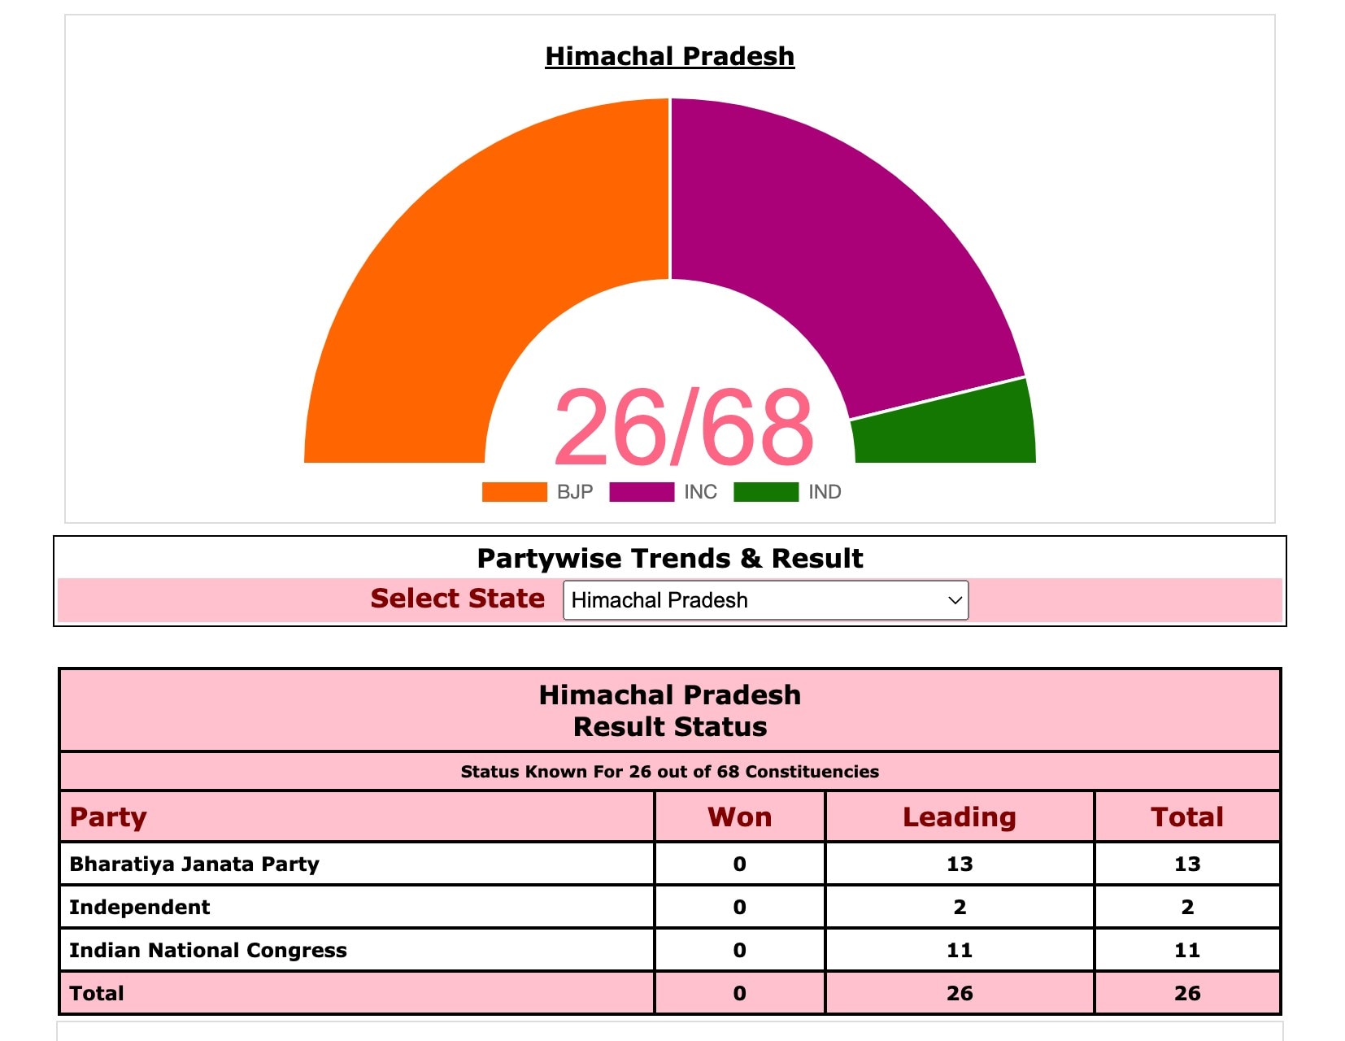Toggle the BJP legend label text
This screenshot has width=1345, height=1041.
click(575, 492)
